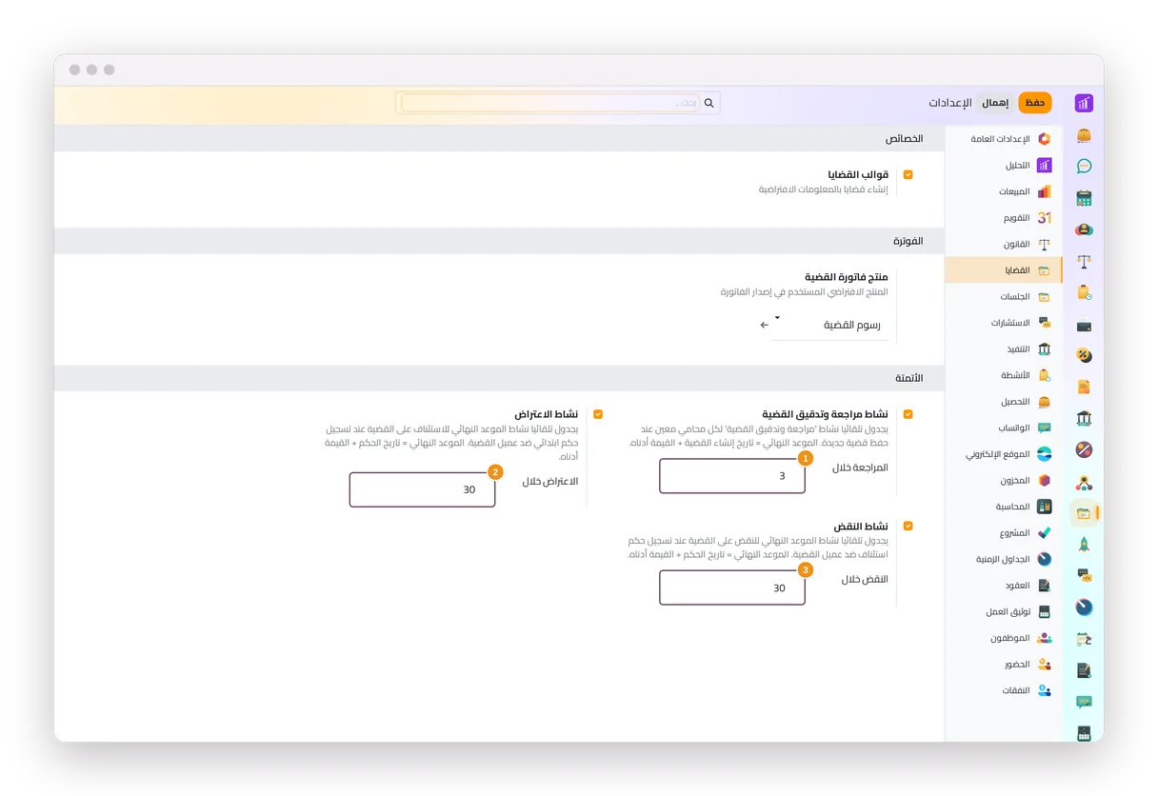The width and height of the screenshot is (1158, 796).
Task: Click the highlighted folder app in far-right bar
Action: click(1084, 513)
